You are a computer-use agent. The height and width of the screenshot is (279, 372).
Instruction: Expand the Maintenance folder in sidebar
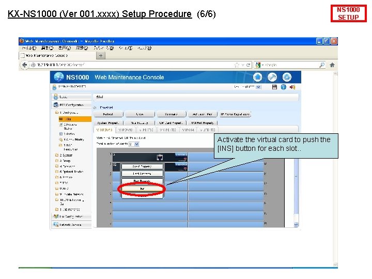point(68,209)
